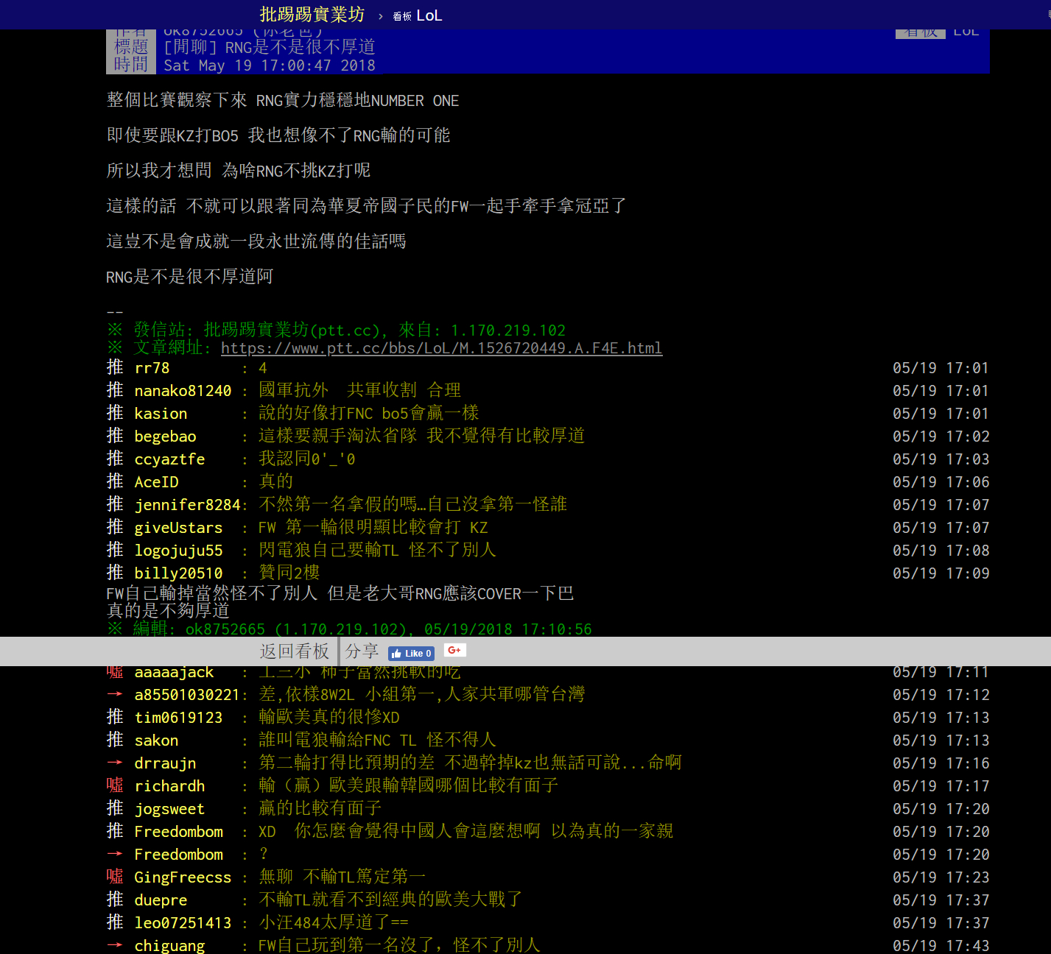Click the timestamp 05/19 17:09 on billy20510's row
Image resolution: width=1051 pixels, height=954 pixels.
tap(941, 573)
